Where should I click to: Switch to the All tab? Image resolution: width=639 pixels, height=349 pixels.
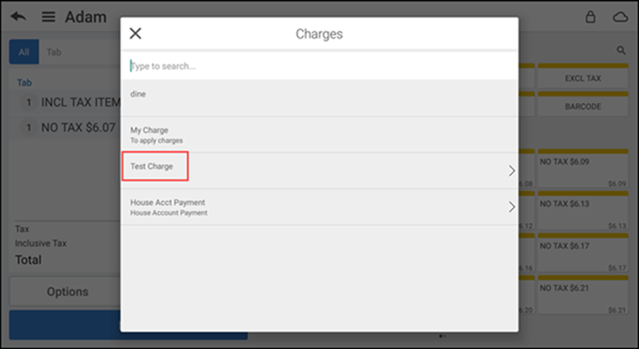click(24, 52)
